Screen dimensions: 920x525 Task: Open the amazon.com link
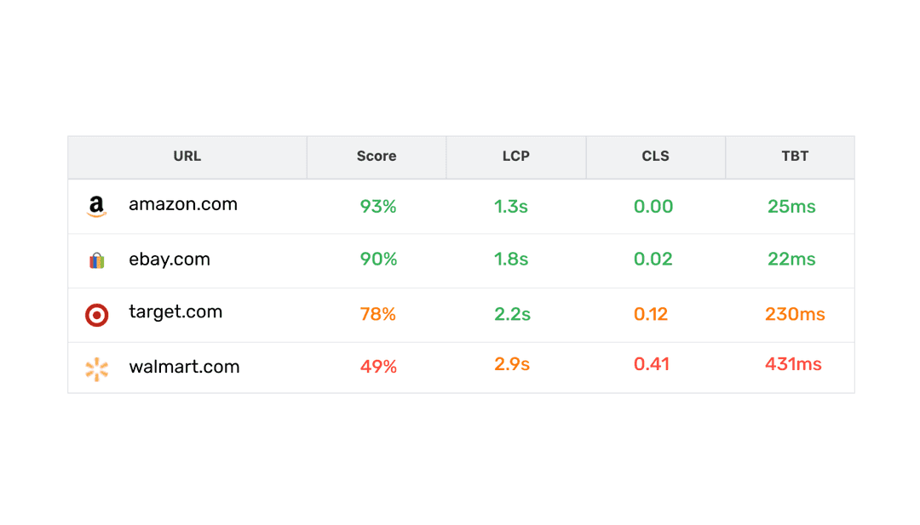(x=182, y=204)
